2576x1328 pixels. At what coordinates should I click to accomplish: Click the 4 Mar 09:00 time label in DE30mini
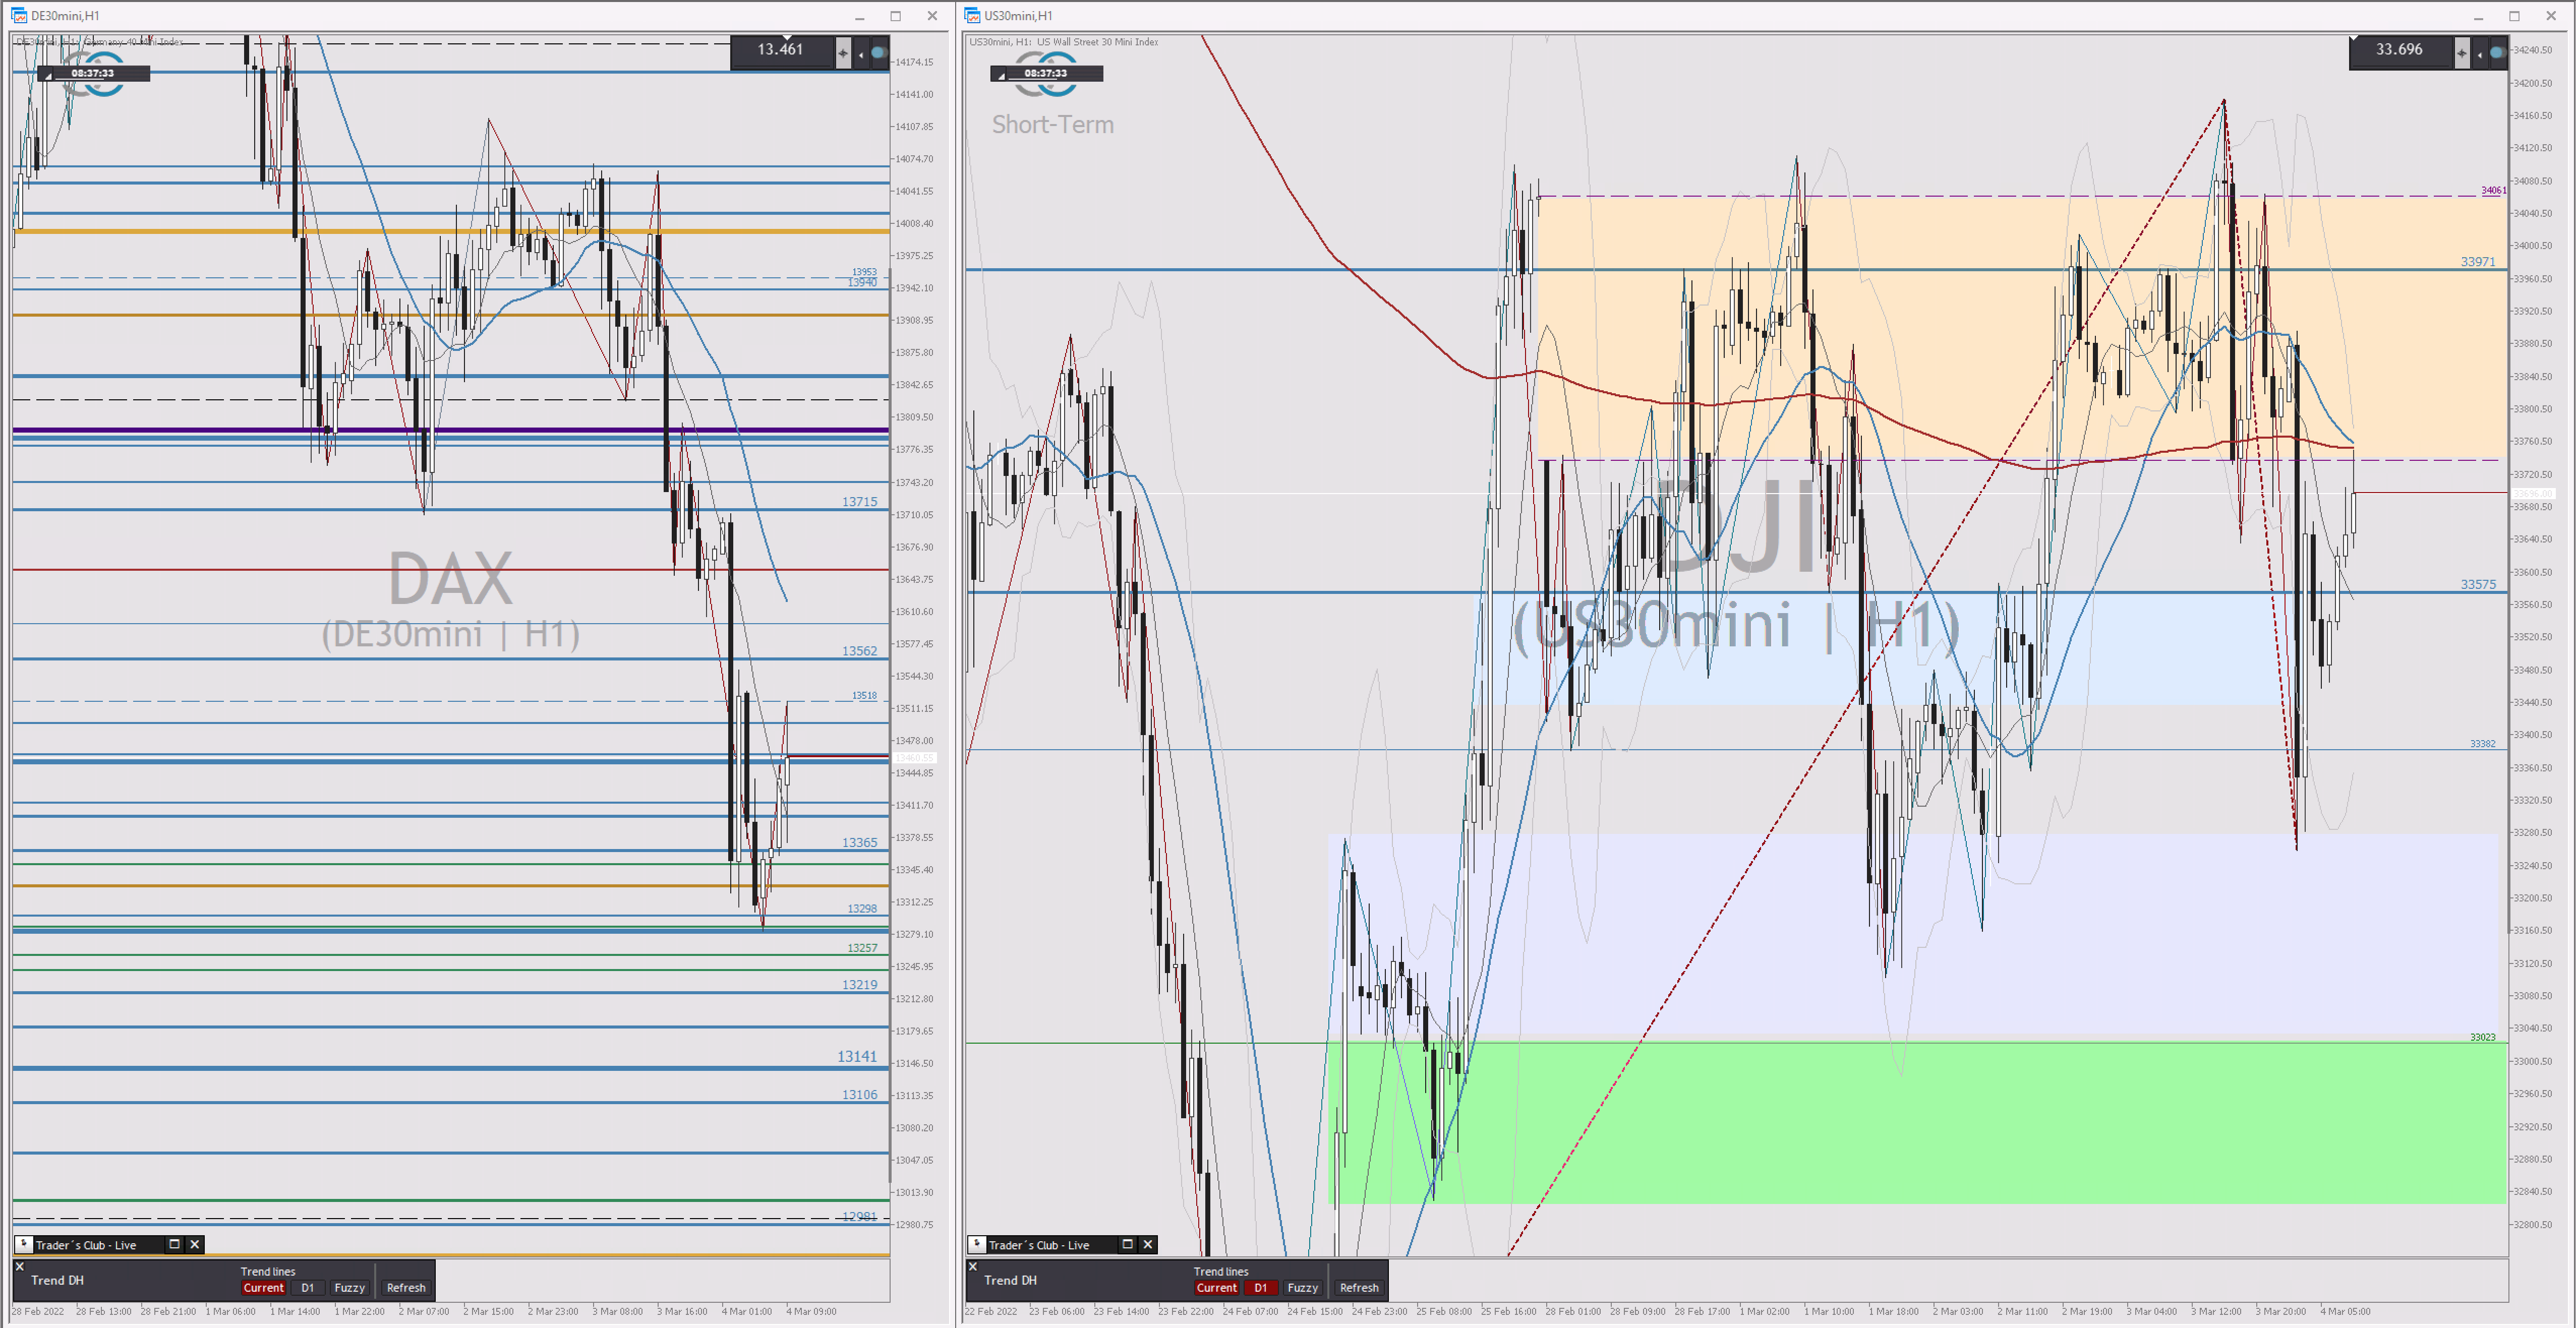pos(811,1311)
